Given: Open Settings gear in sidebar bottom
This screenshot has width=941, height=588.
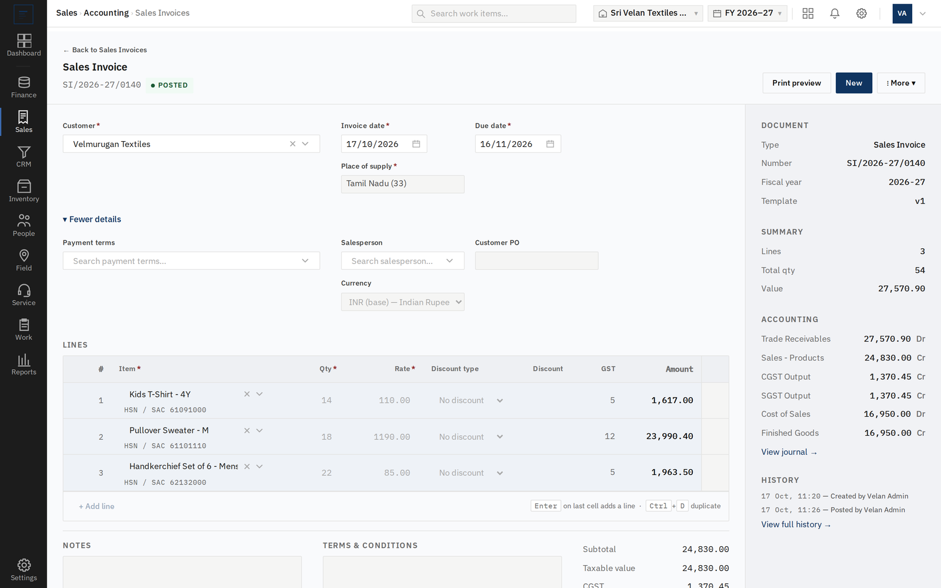Looking at the screenshot, I should pos(24,570).
